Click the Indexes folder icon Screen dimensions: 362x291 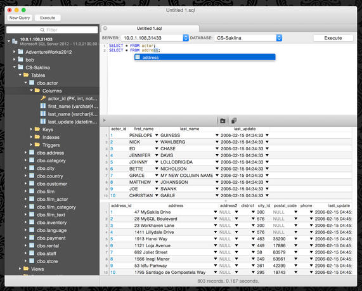click(x=37, y=137)
